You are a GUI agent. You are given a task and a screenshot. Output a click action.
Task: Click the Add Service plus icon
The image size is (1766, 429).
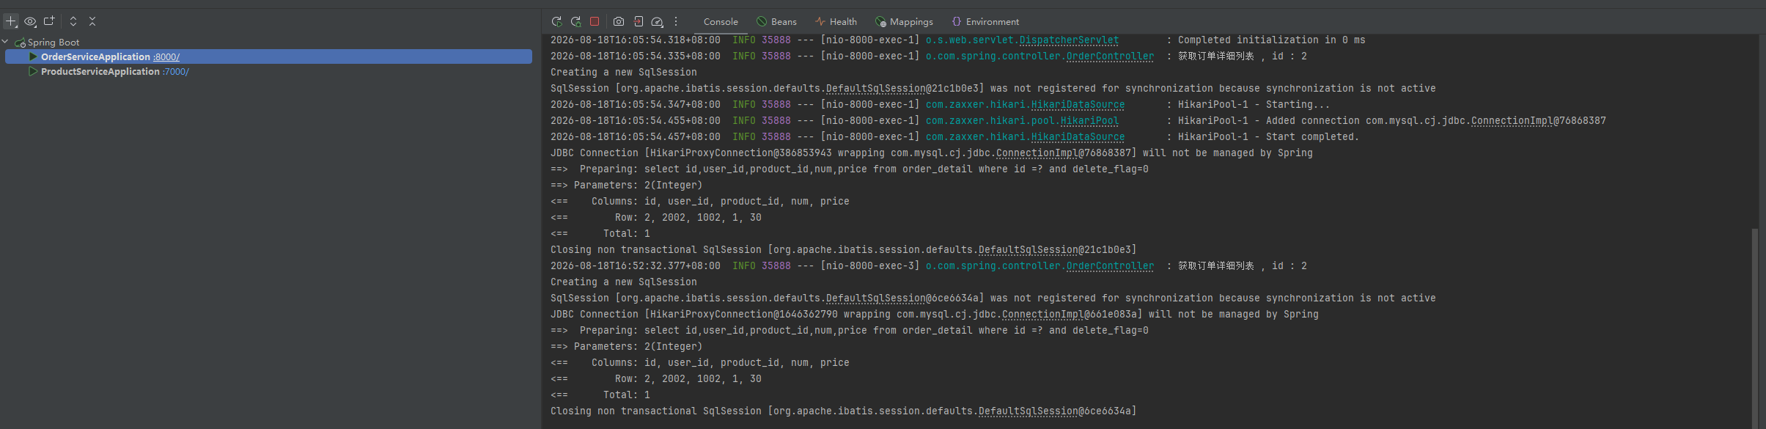coord(11,22)
